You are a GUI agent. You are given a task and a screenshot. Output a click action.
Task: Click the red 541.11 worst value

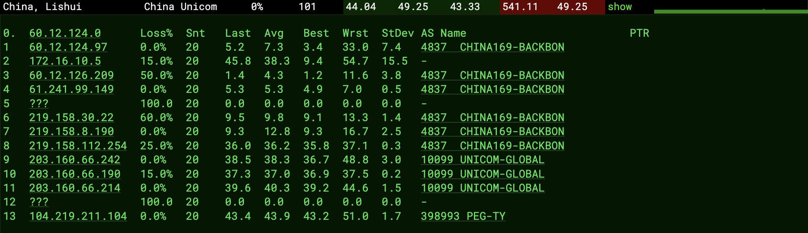click(x=520, y=7)
